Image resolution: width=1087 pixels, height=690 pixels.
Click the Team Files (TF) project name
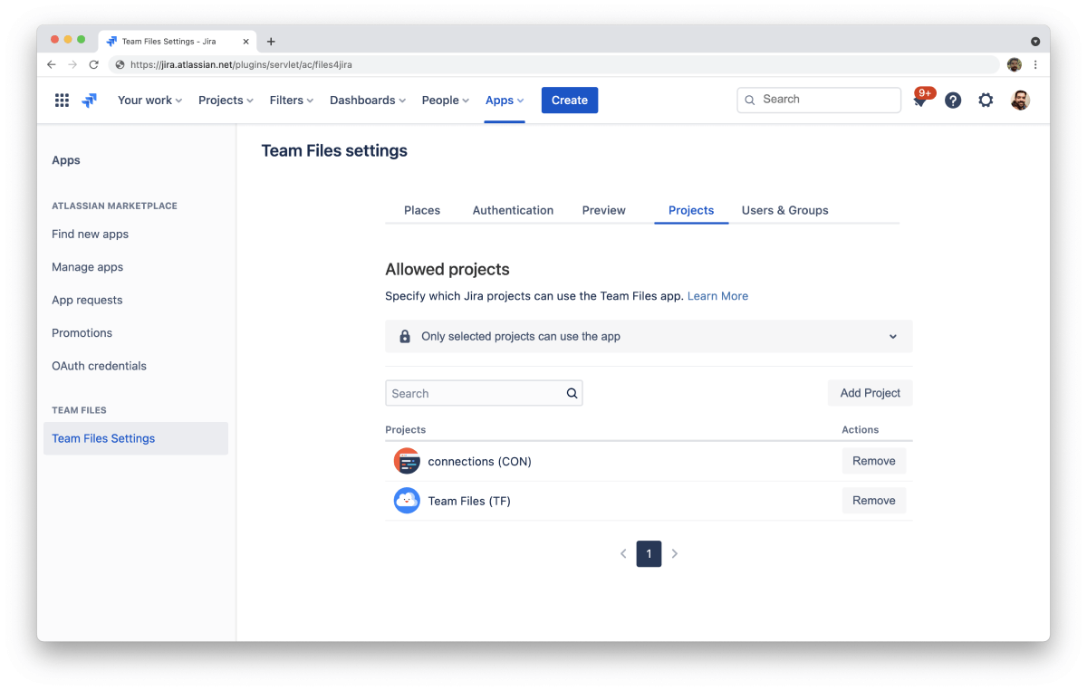[469, 501]
